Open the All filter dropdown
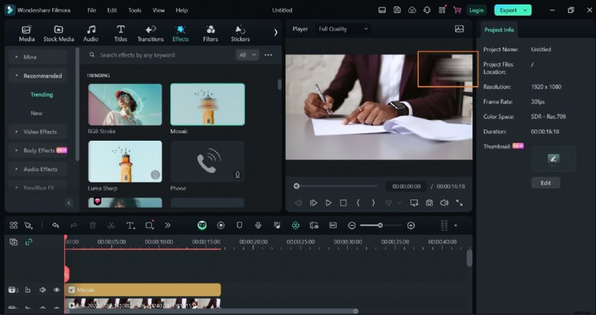 coord(247,55)
